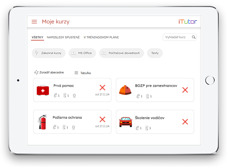Screen dimensions: 227x167
Task: Open the hamburger menu
Action: pos(34,22)
